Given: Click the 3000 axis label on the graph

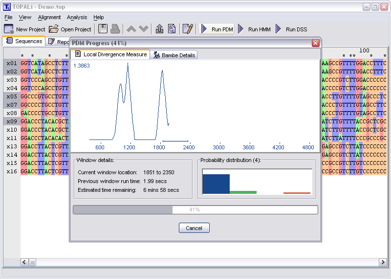Looking at the screenshot, I should tap(218, 147).
